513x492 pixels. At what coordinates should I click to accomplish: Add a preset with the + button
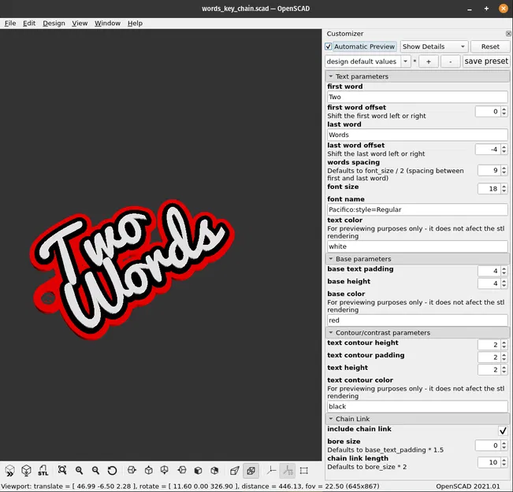point(428,61)
